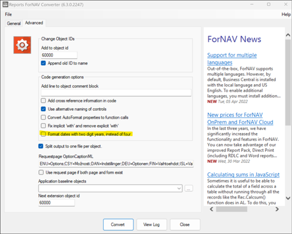Open View Log
The height and width of the screenshot is (234, 292).
click(152, 224)
